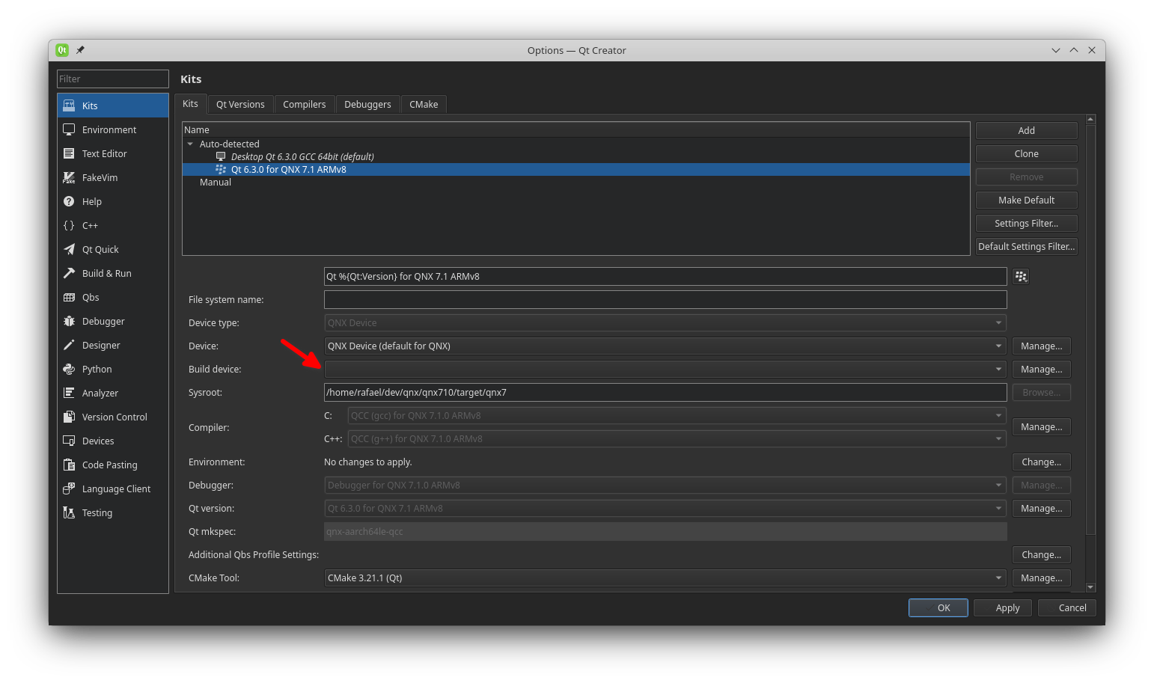Open the Qbs settings category
Image resolution: width=1154 pixels, height=683 pixels.
coord(113,297)
